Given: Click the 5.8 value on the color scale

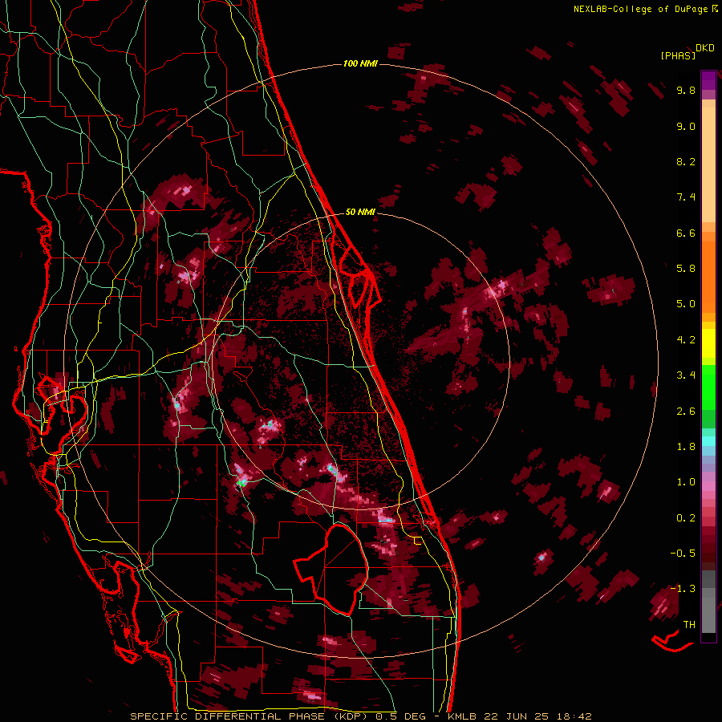Looking at the screenshot, I should click(686, 269).
